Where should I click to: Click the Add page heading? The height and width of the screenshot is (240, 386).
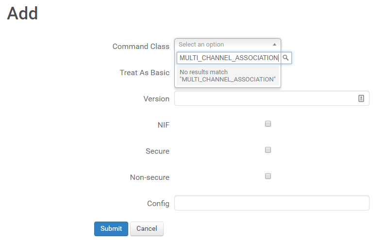22,14
